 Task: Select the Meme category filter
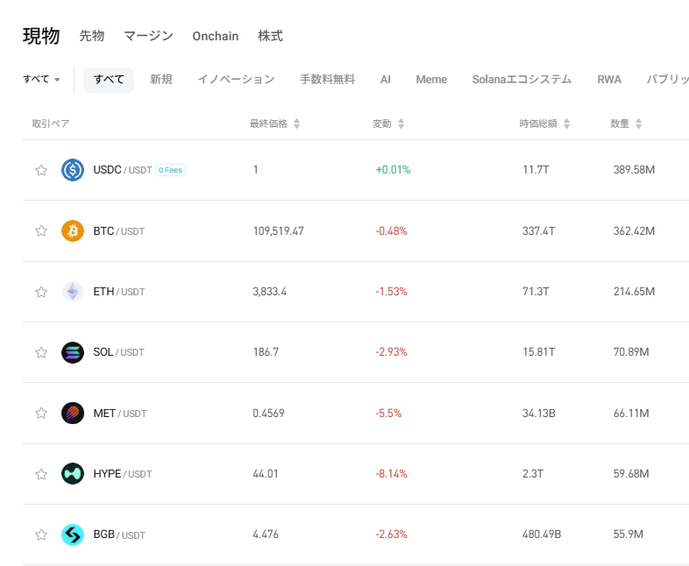[x=431, y=80]
